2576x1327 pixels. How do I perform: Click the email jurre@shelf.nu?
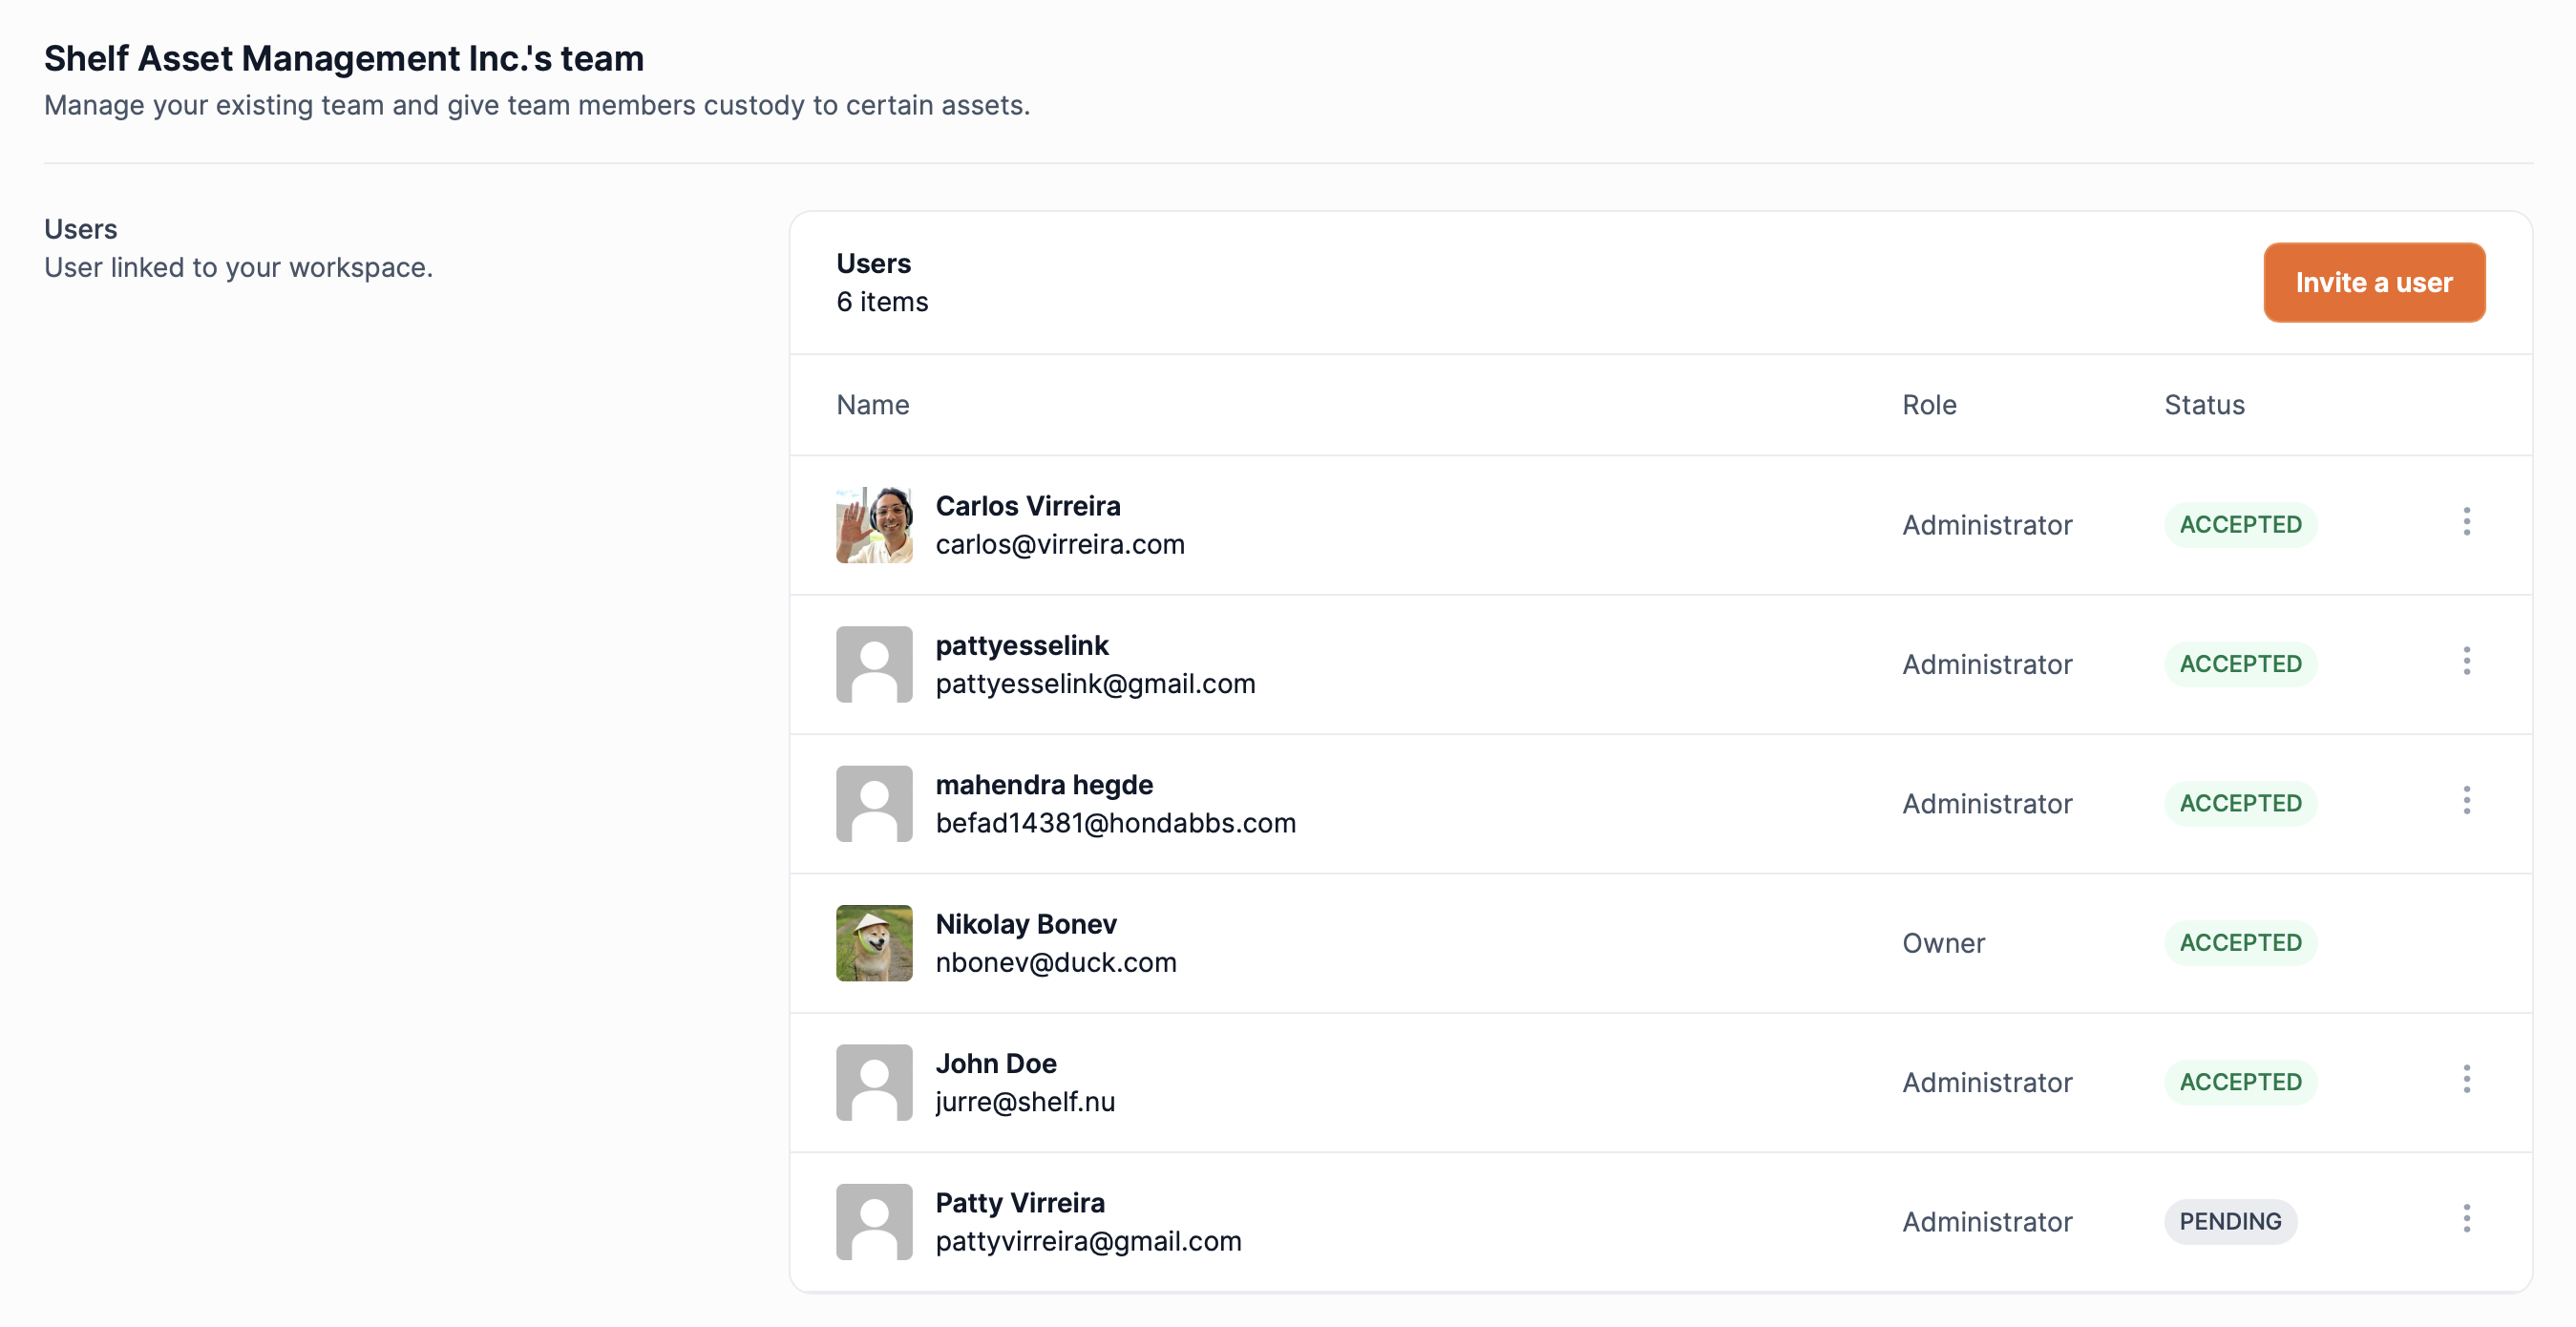click(1025, 1102)
